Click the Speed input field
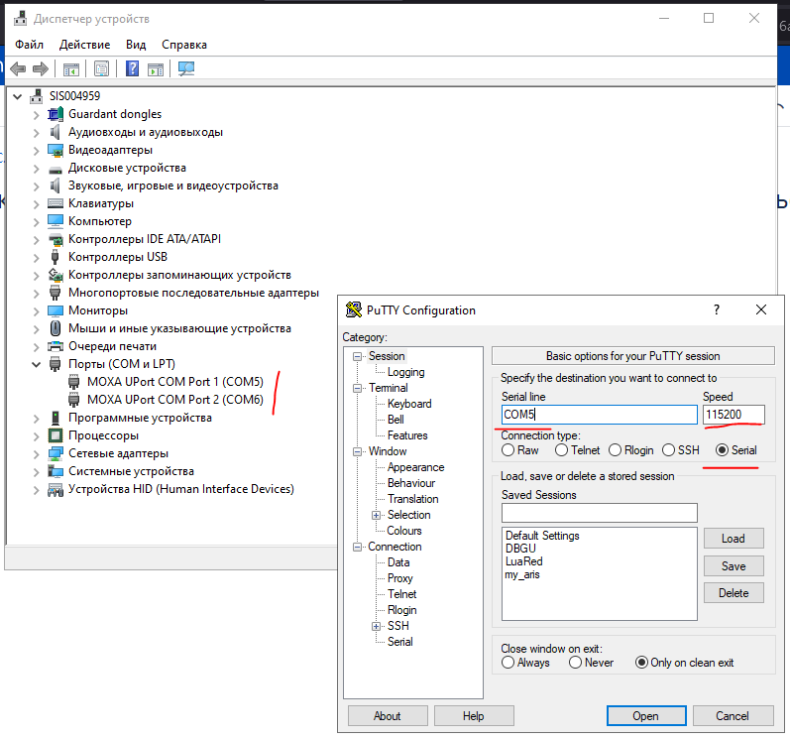 click(734, 415)
